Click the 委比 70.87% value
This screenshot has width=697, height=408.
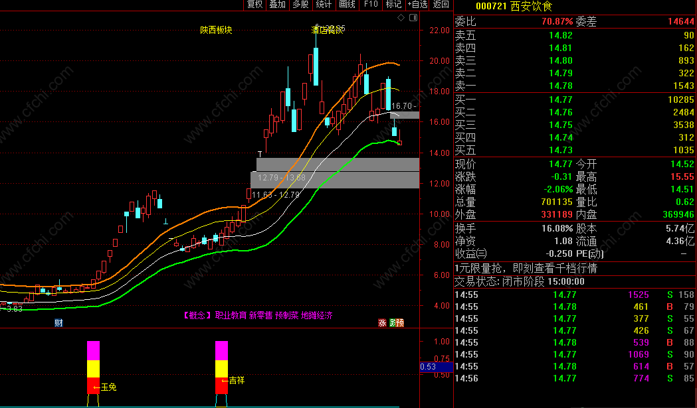click(x=557, y=21)
